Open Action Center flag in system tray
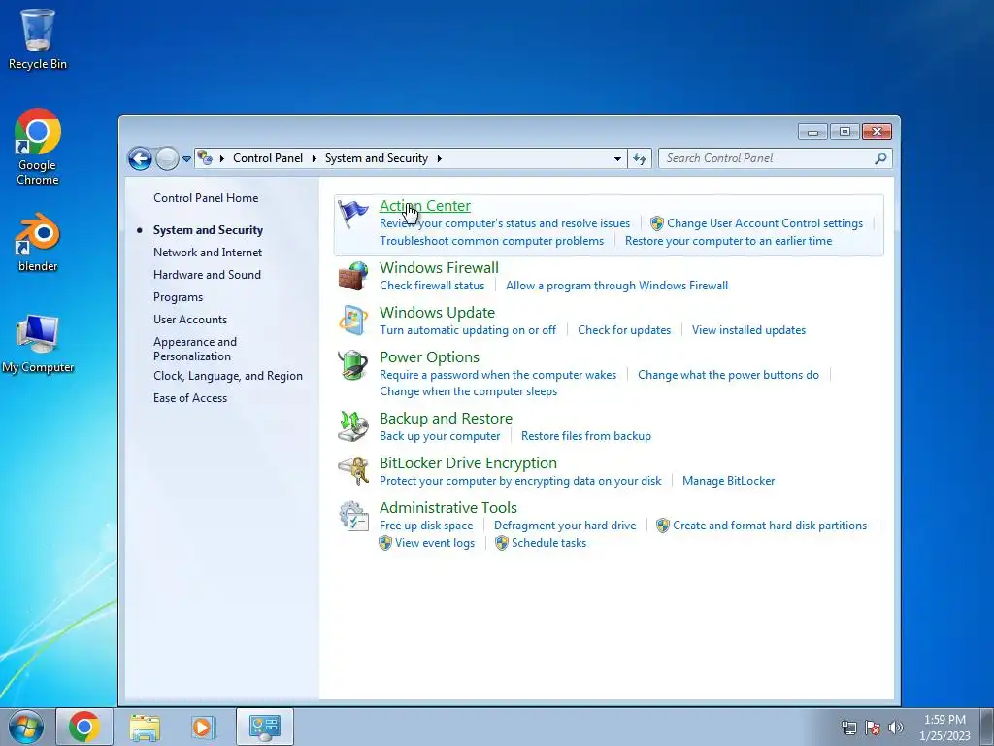 (873, 728)
